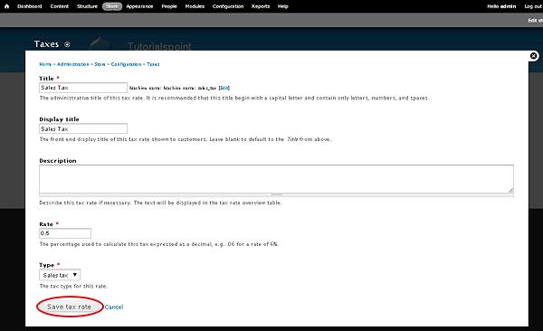The image size is (543, 331).
Task: Open the People menu
Action: click(x=169, y=6)
